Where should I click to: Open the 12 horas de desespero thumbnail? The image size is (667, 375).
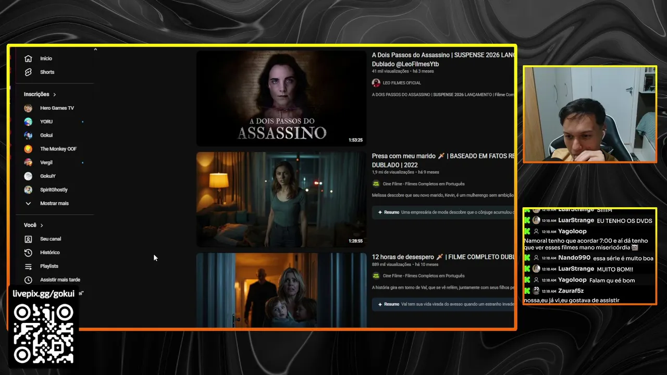[x=281, y=290]
